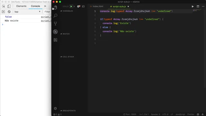Open feedback smiley in status bar
This screenshot has width=206, height=116.
click(x=198, y=114)
